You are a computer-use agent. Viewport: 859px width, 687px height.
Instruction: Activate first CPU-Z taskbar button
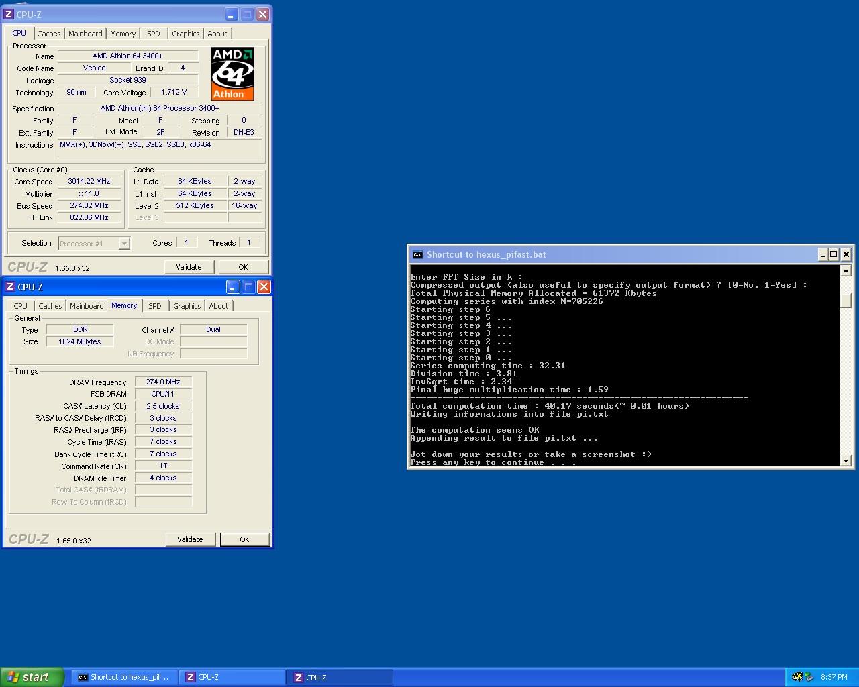coord(234,677)
